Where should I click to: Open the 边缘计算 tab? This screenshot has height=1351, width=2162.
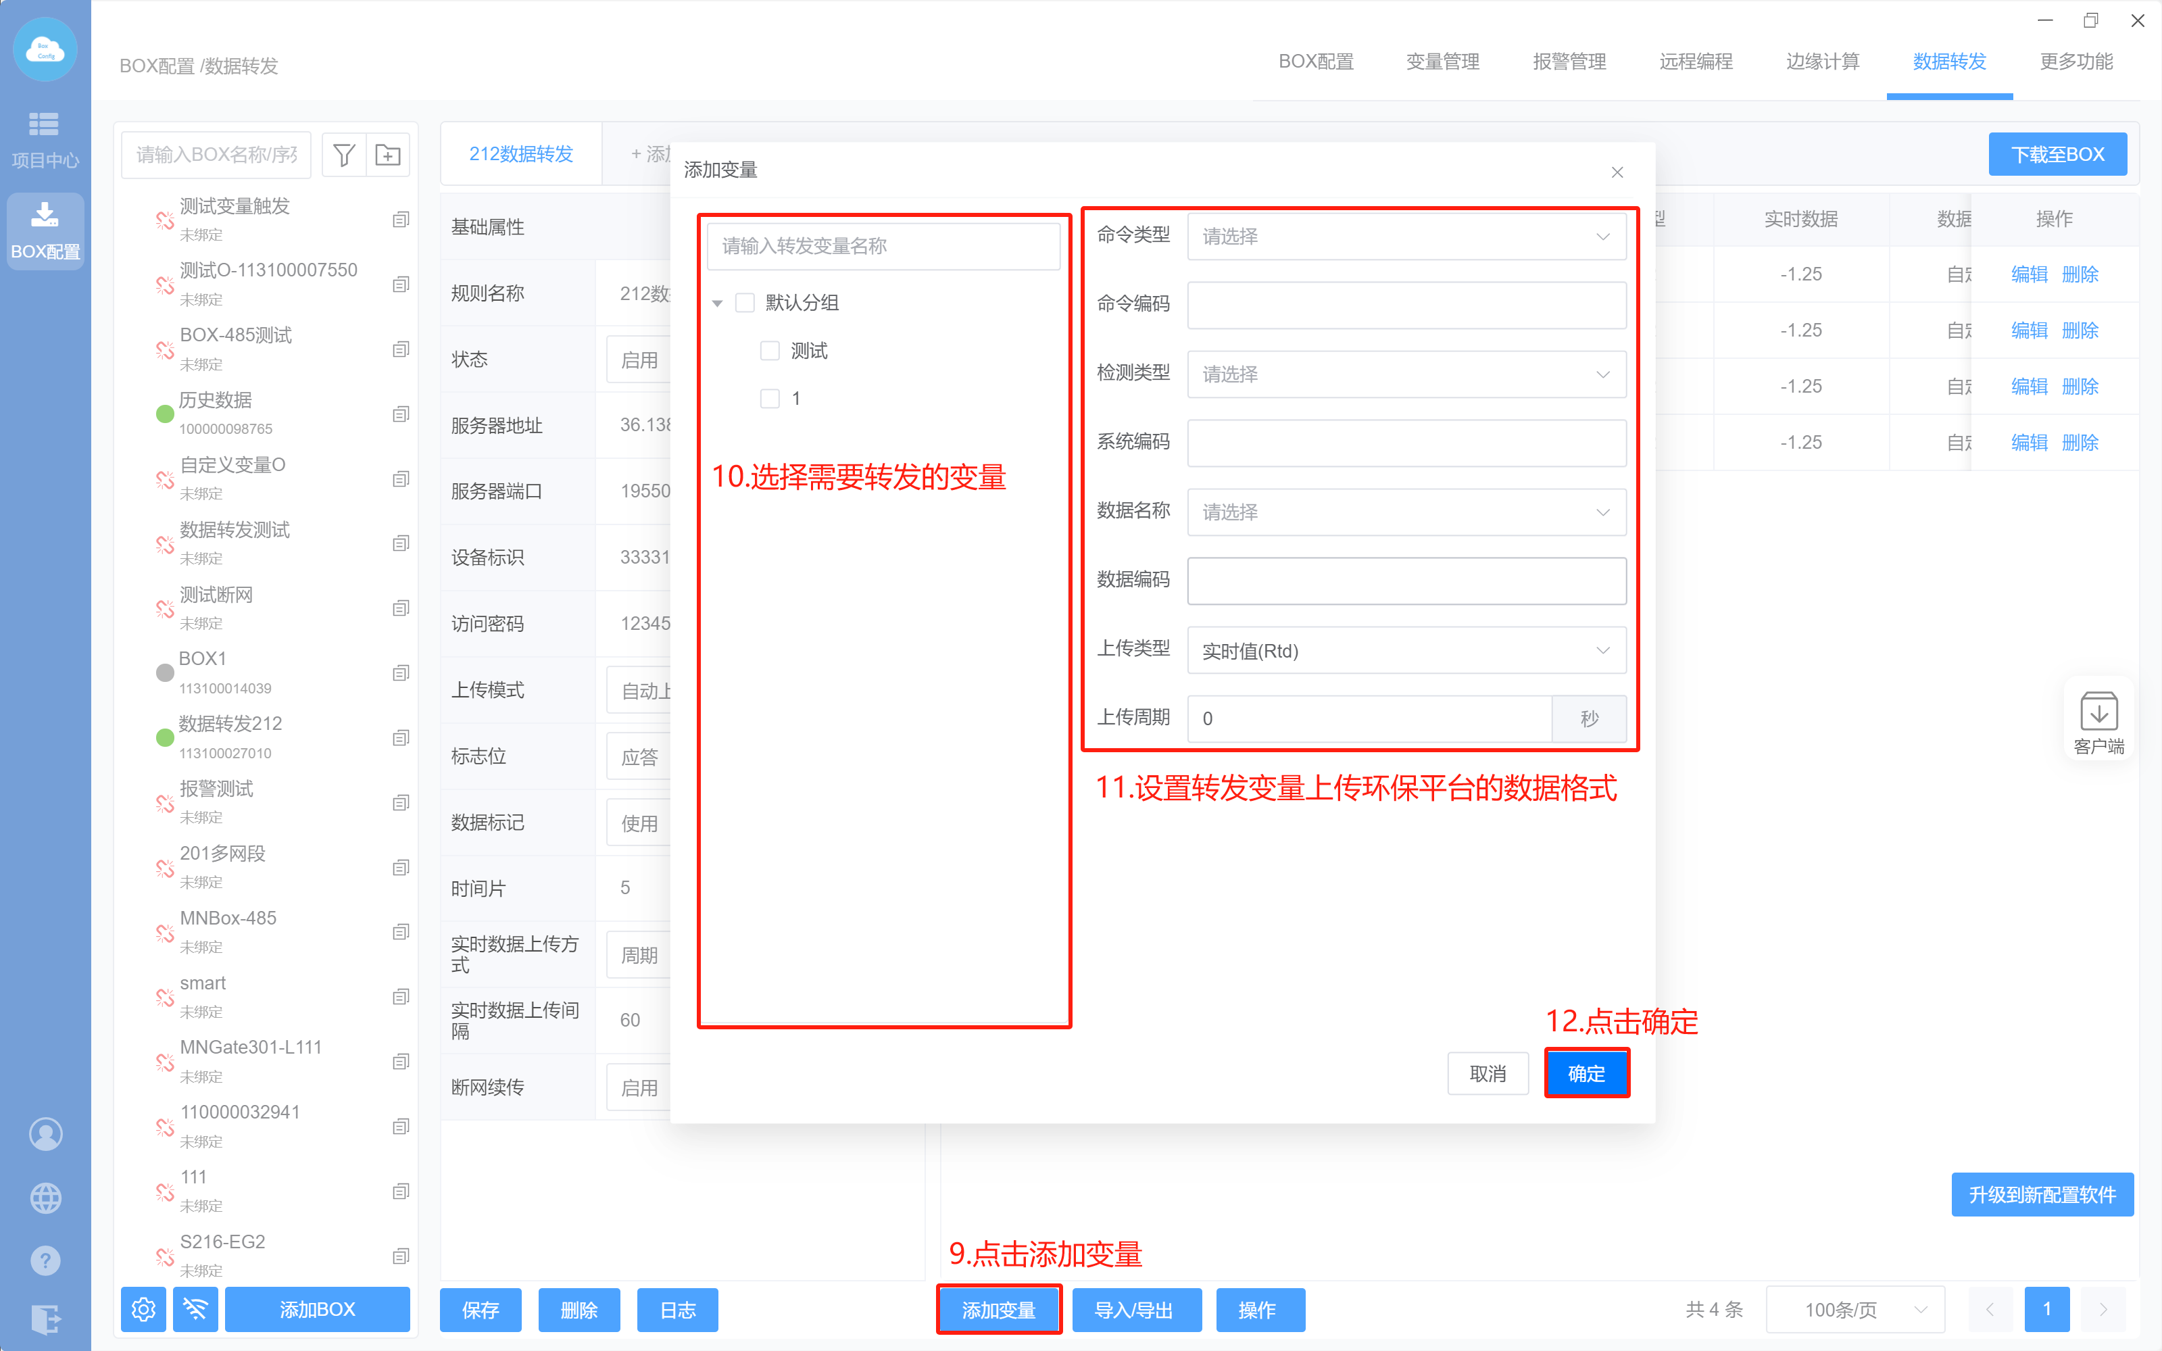coord(1821,62)
